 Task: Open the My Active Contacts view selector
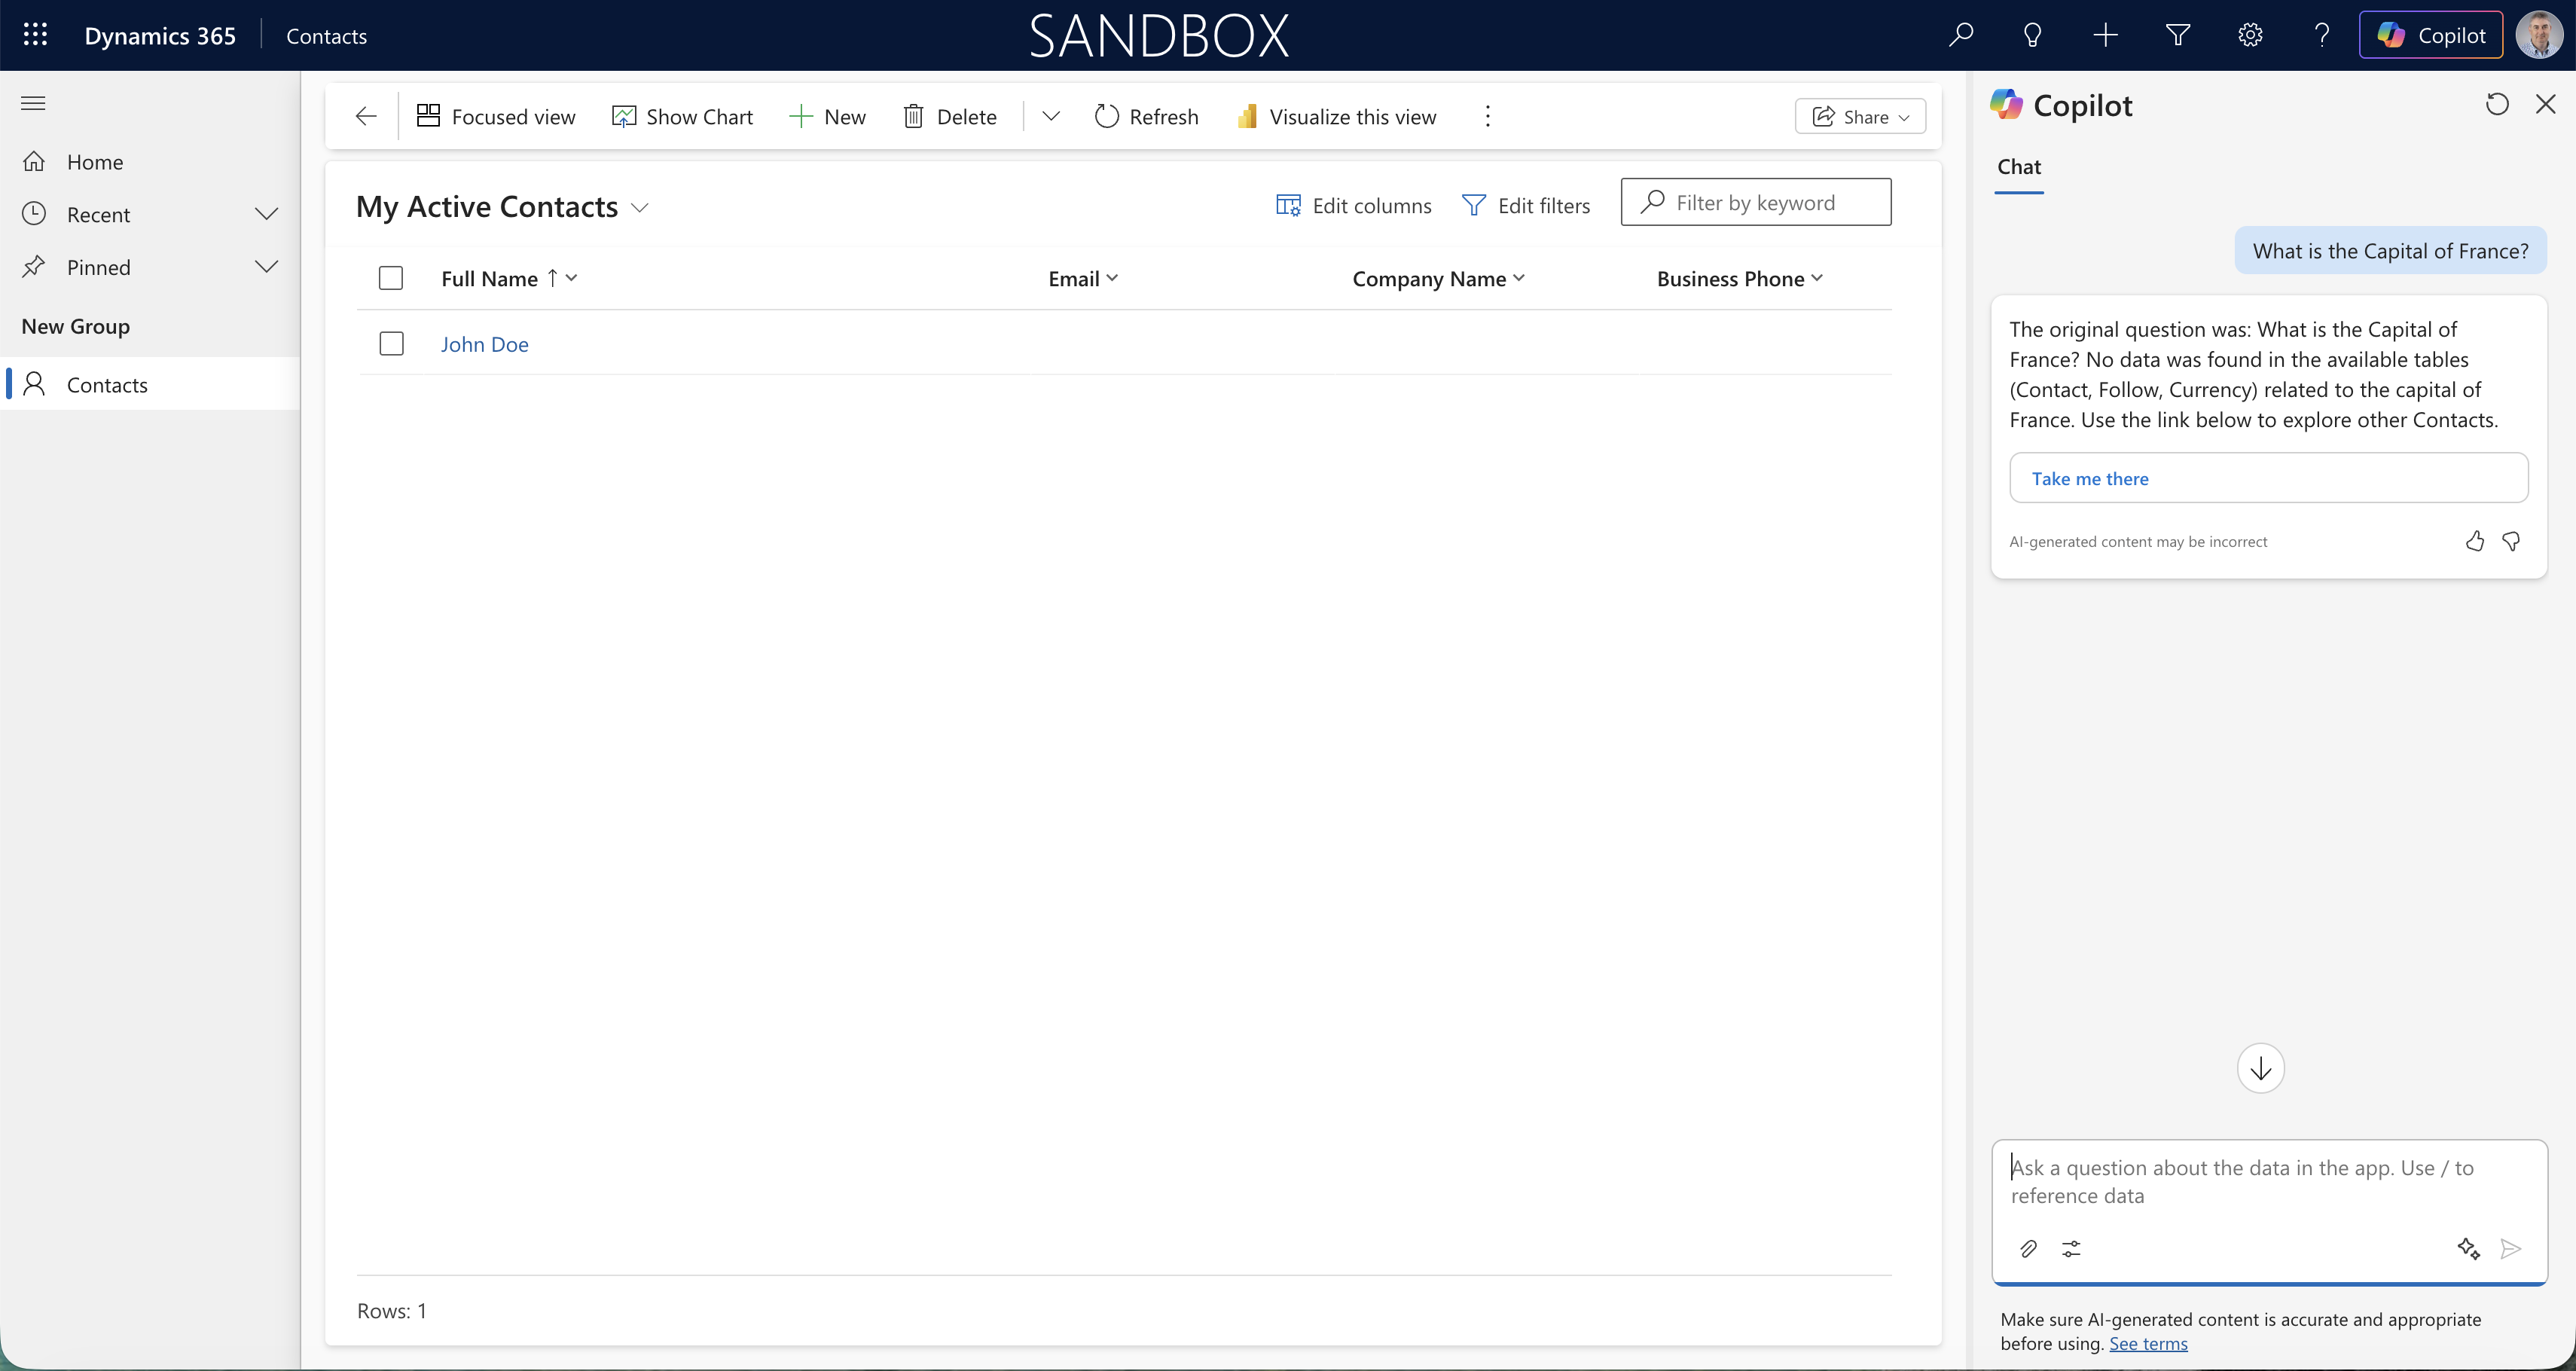pos(503,207)
